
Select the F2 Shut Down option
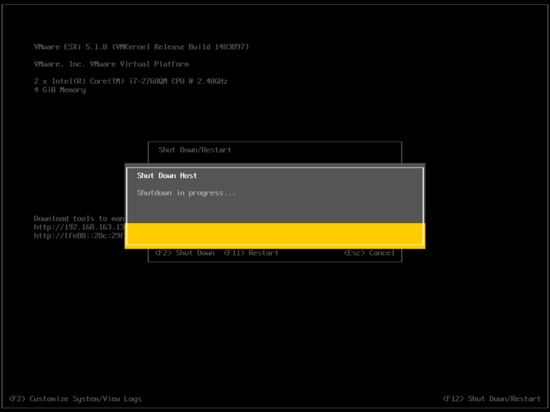click(184, 253)
